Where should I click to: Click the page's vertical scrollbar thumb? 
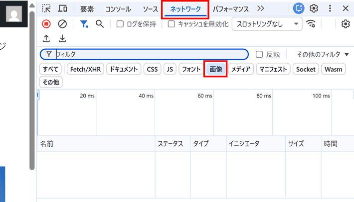point(32,90)
